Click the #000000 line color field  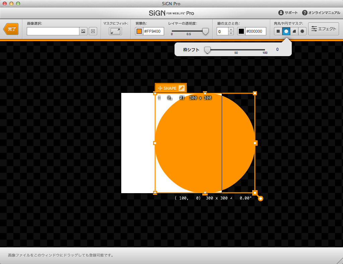(255, 31)
